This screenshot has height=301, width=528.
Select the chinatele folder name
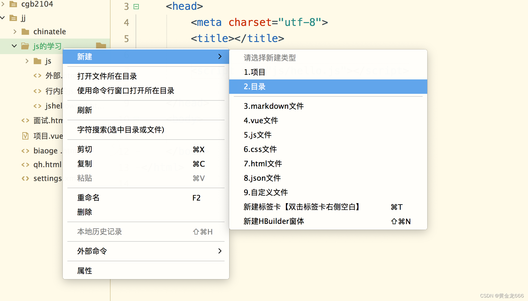50,32
